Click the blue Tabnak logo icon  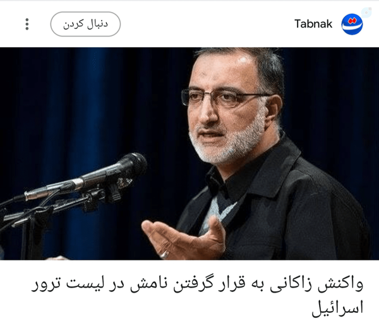352,24
